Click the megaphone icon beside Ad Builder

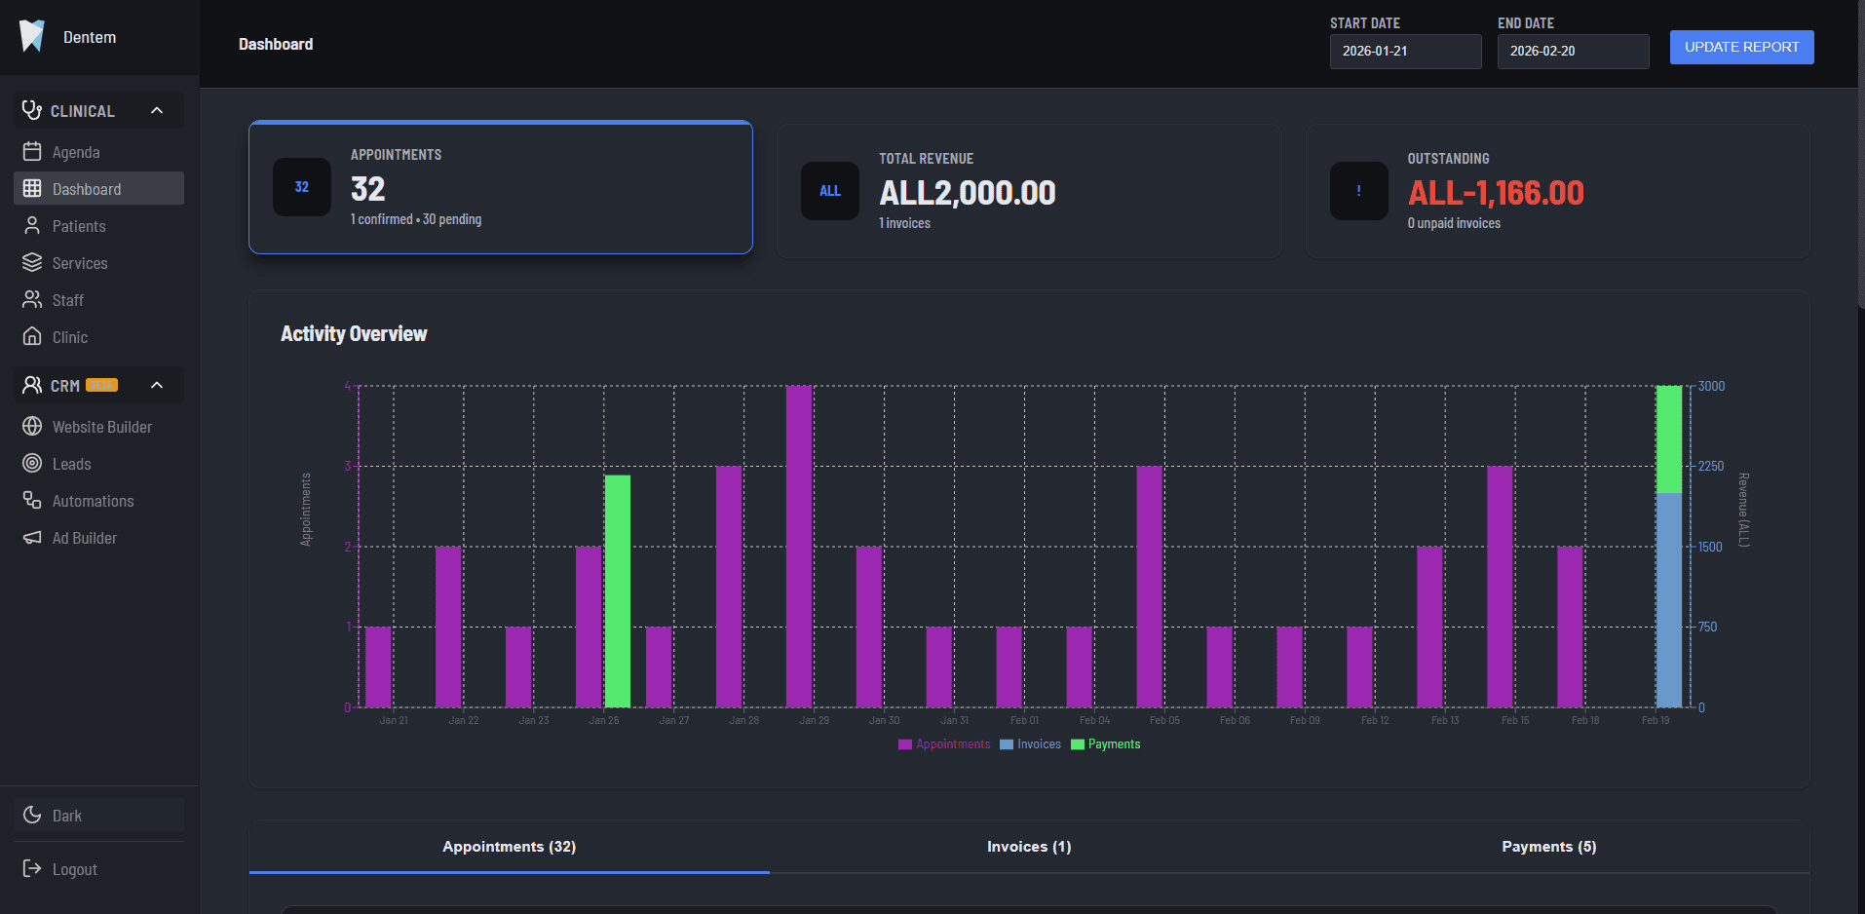click(x=32, y=537)
